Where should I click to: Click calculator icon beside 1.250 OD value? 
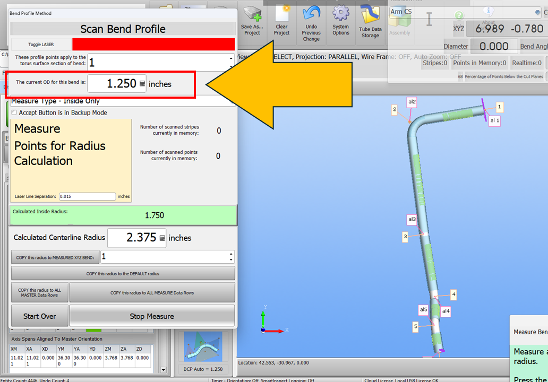click(x=142, y=84)
